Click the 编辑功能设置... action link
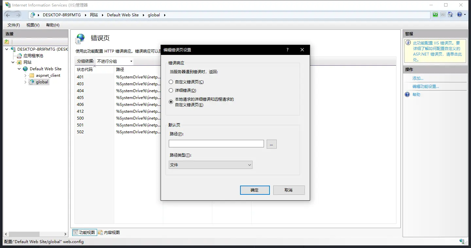 pos(426,87)
